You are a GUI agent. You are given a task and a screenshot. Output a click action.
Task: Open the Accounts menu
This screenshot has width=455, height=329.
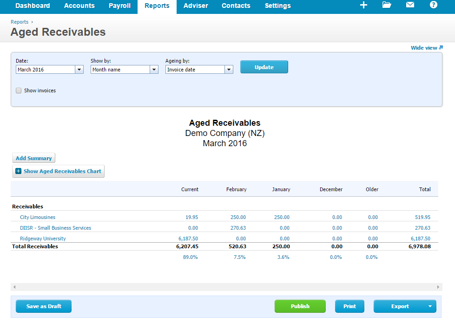[79, 6]
